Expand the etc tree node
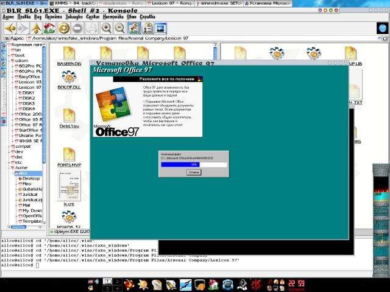 (x=10, y=162)
